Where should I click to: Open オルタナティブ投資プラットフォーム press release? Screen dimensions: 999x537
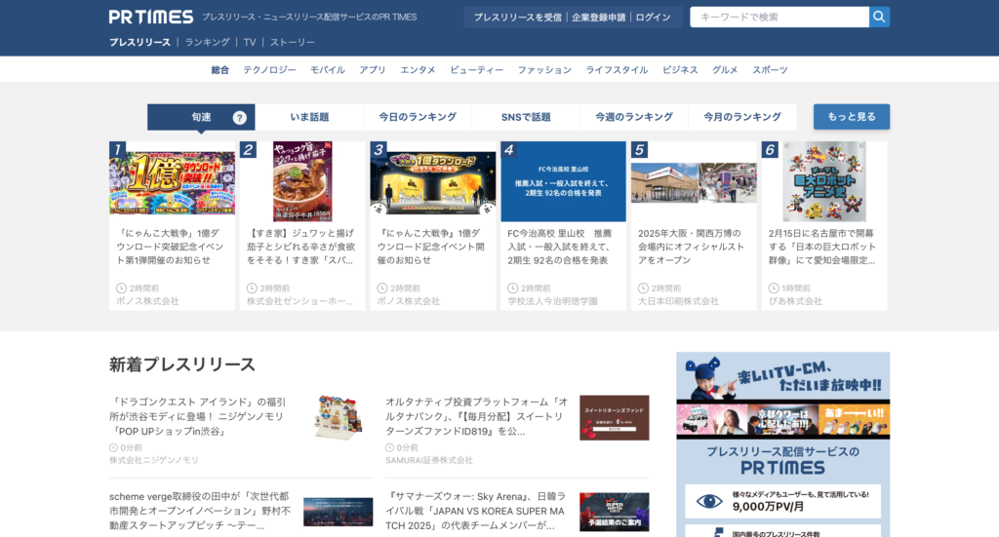pos(476,417)
